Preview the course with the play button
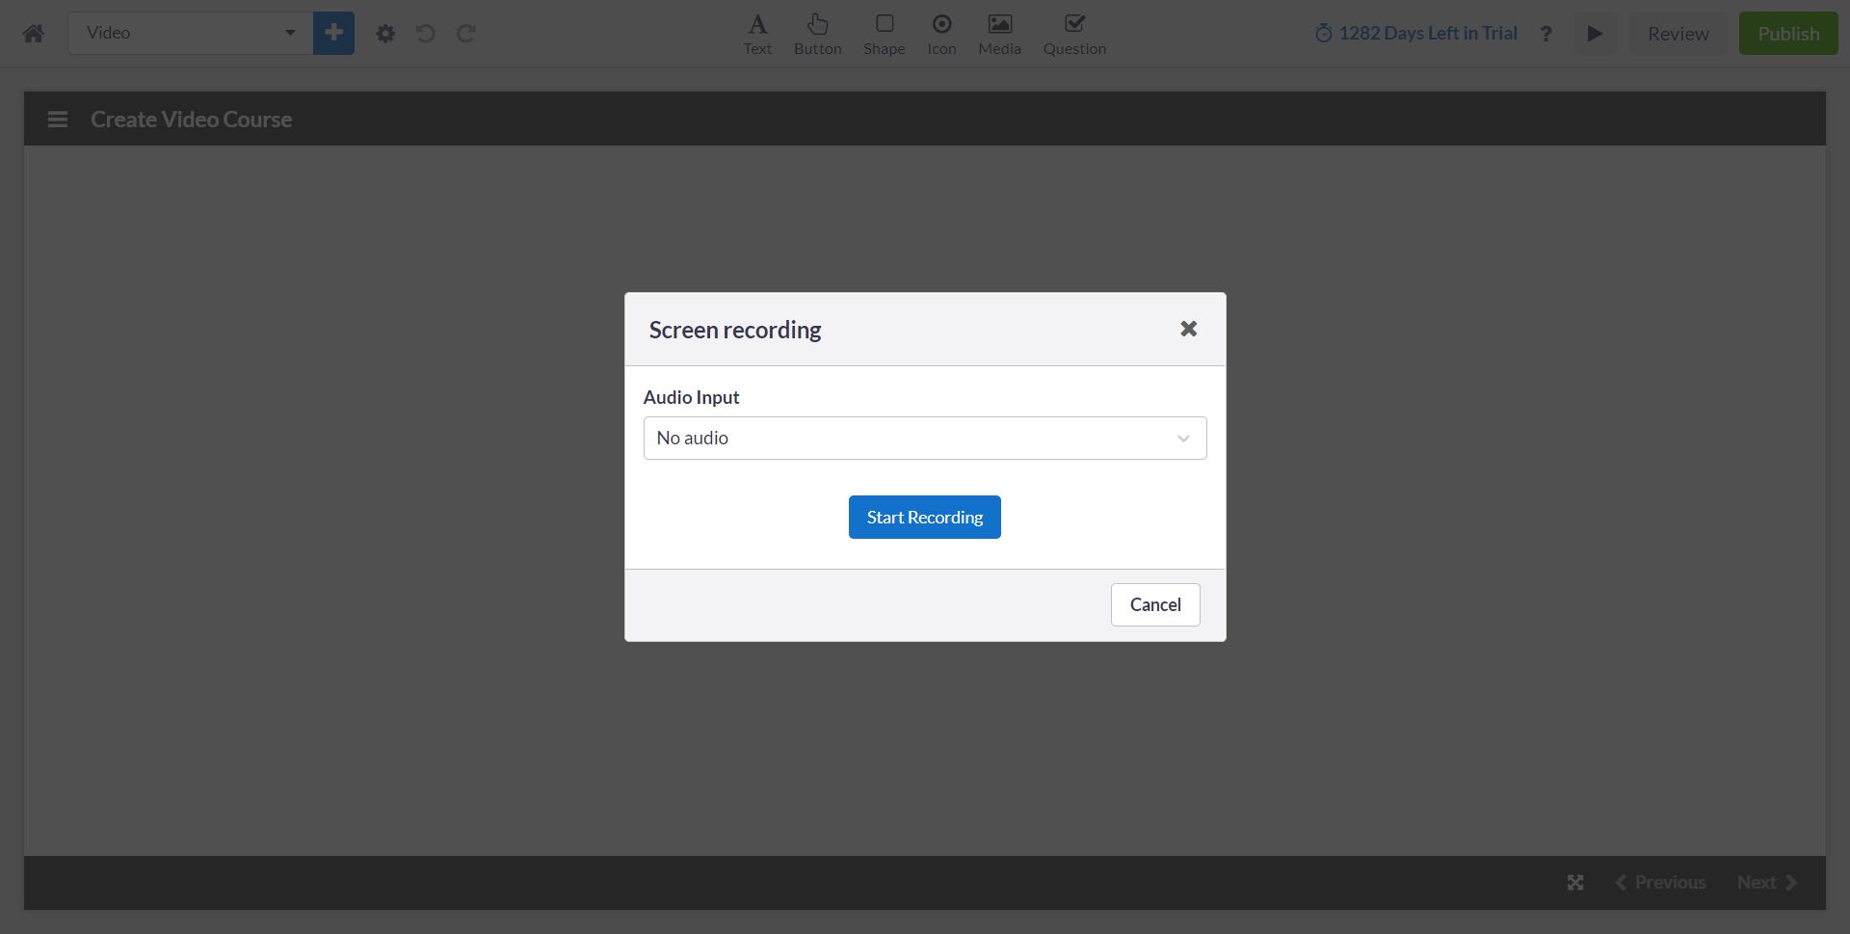Screen dimensions: 1850x934 pos(1595,34)
